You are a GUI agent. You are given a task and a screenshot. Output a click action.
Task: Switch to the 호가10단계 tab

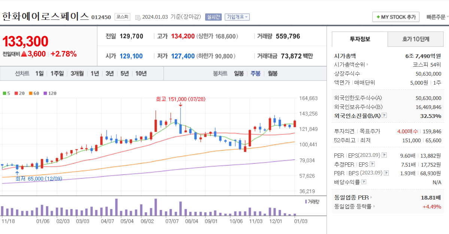[x=416, y=39]
